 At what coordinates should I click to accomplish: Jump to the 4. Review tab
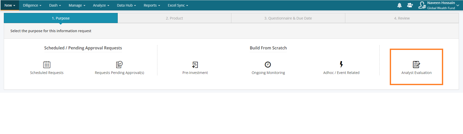pos(402,18)
